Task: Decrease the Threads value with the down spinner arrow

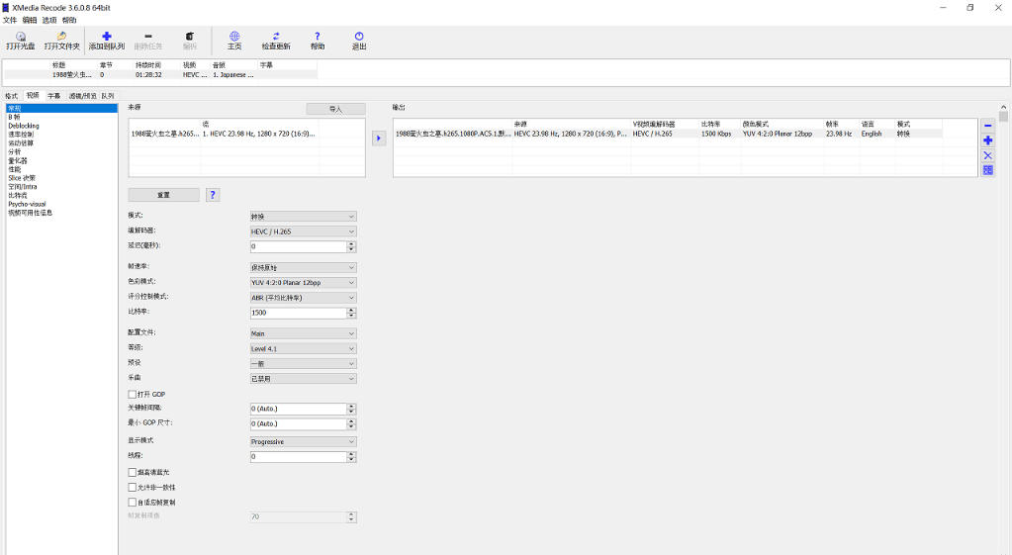Action: tap(351, 459)
